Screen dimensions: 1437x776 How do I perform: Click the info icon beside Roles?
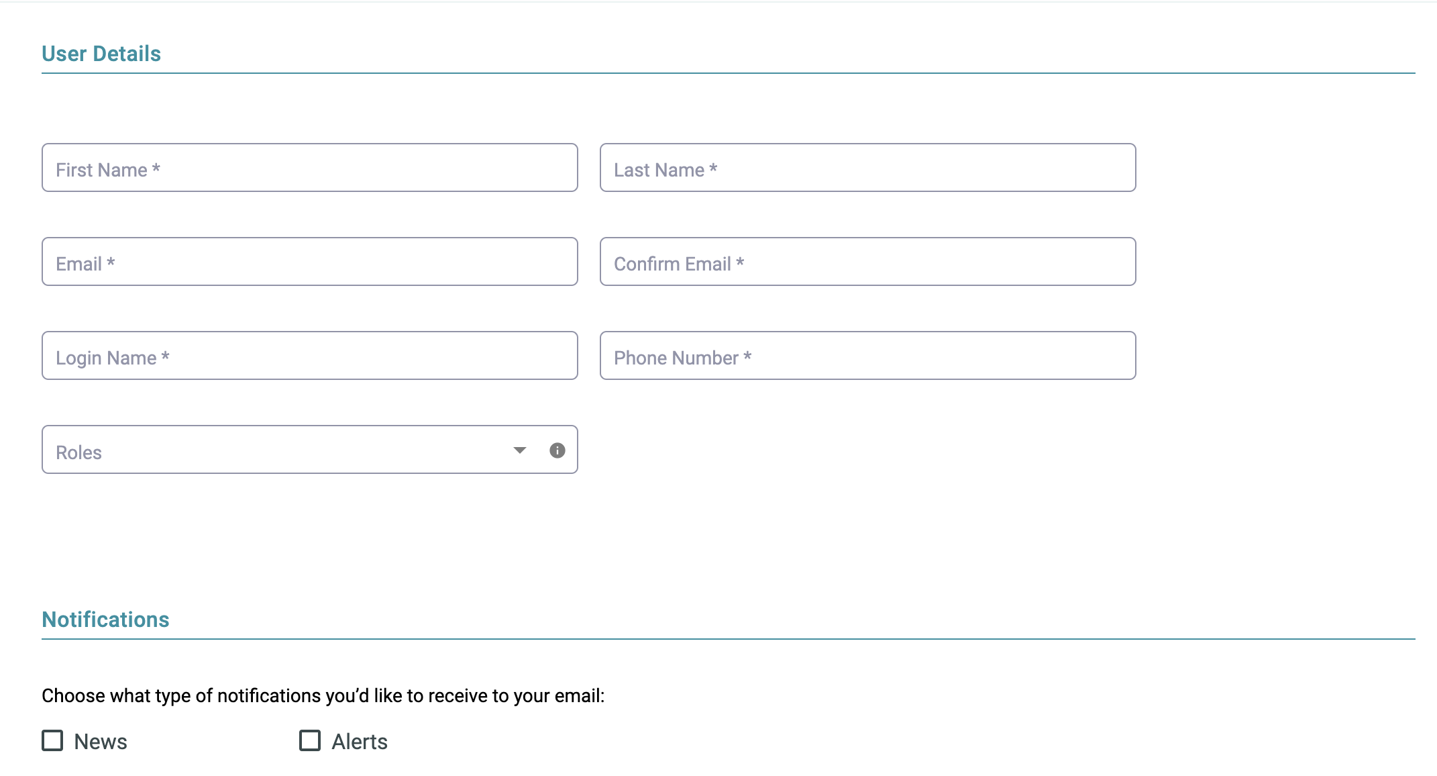[557, 450]
